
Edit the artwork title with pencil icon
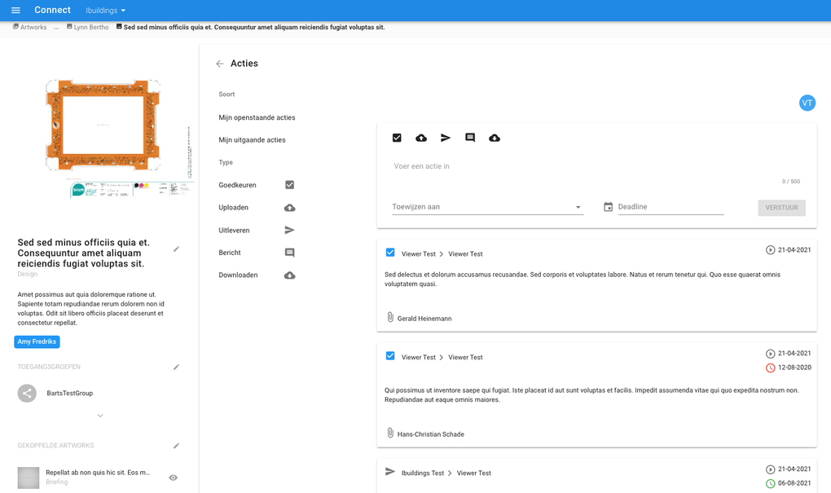coord(177,249)
